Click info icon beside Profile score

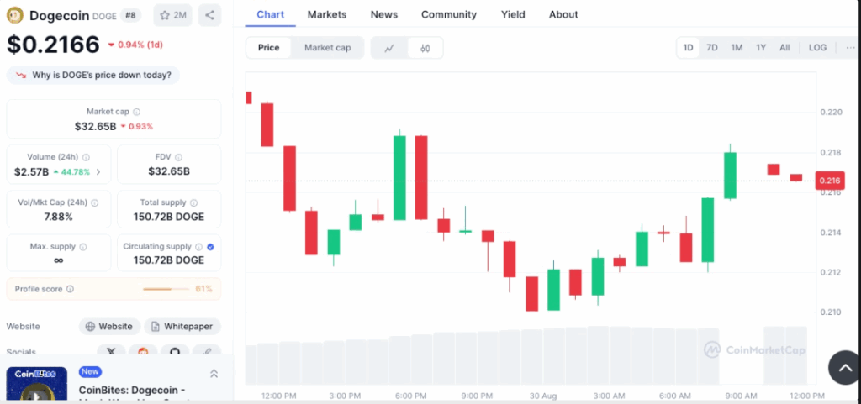pos(71,289)
